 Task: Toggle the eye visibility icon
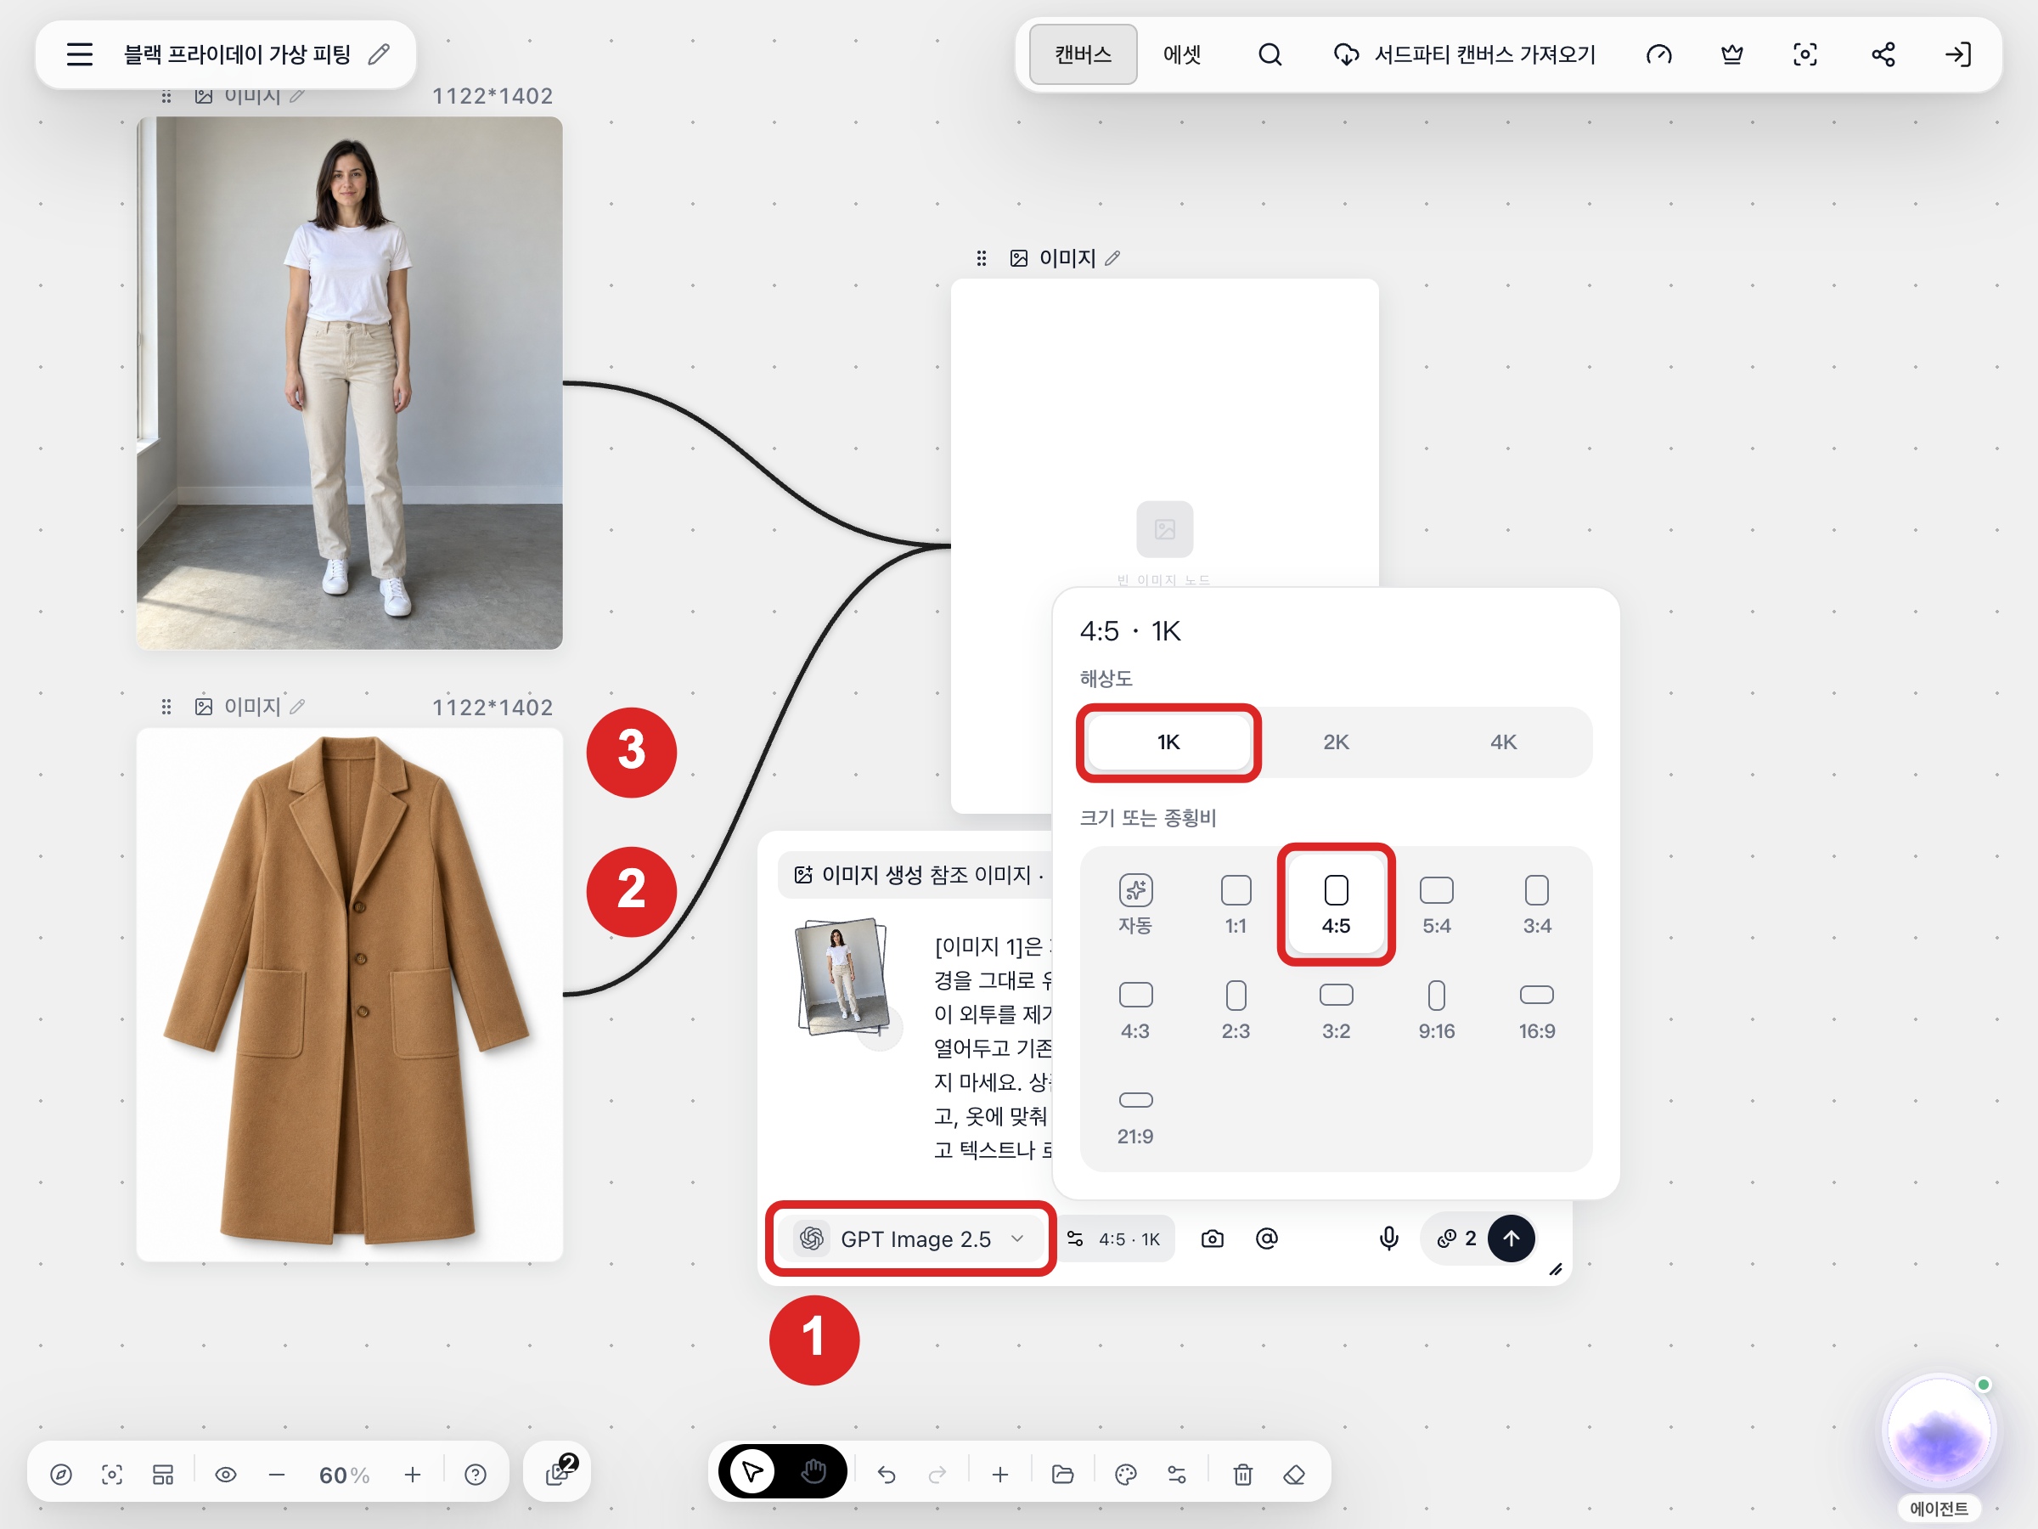226,1475
